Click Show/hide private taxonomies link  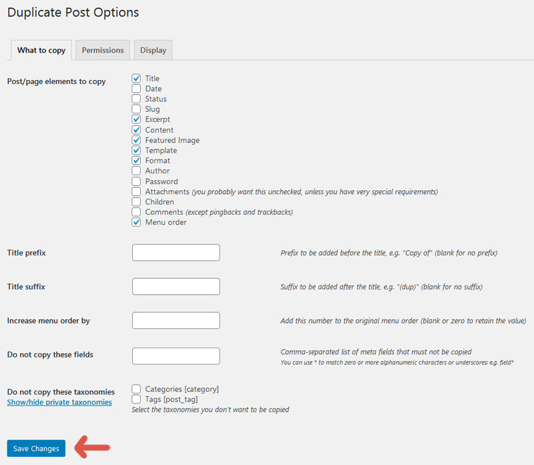tap(59, 402)
